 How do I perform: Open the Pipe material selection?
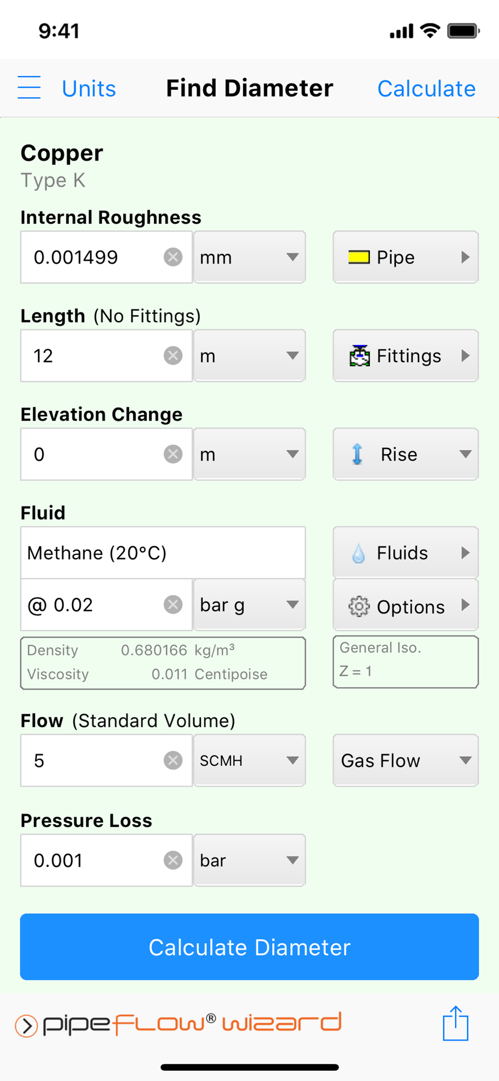coord(406,257)
